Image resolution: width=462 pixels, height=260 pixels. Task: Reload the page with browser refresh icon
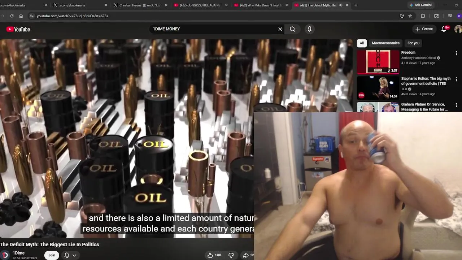(x=12, y=16)
